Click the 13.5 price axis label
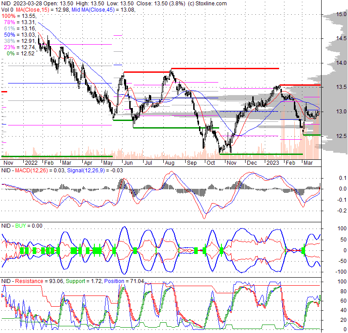The height and width of the screenshot is (333, 348). coord(341,87)
